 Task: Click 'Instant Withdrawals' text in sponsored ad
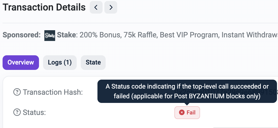tap(250, 35)
